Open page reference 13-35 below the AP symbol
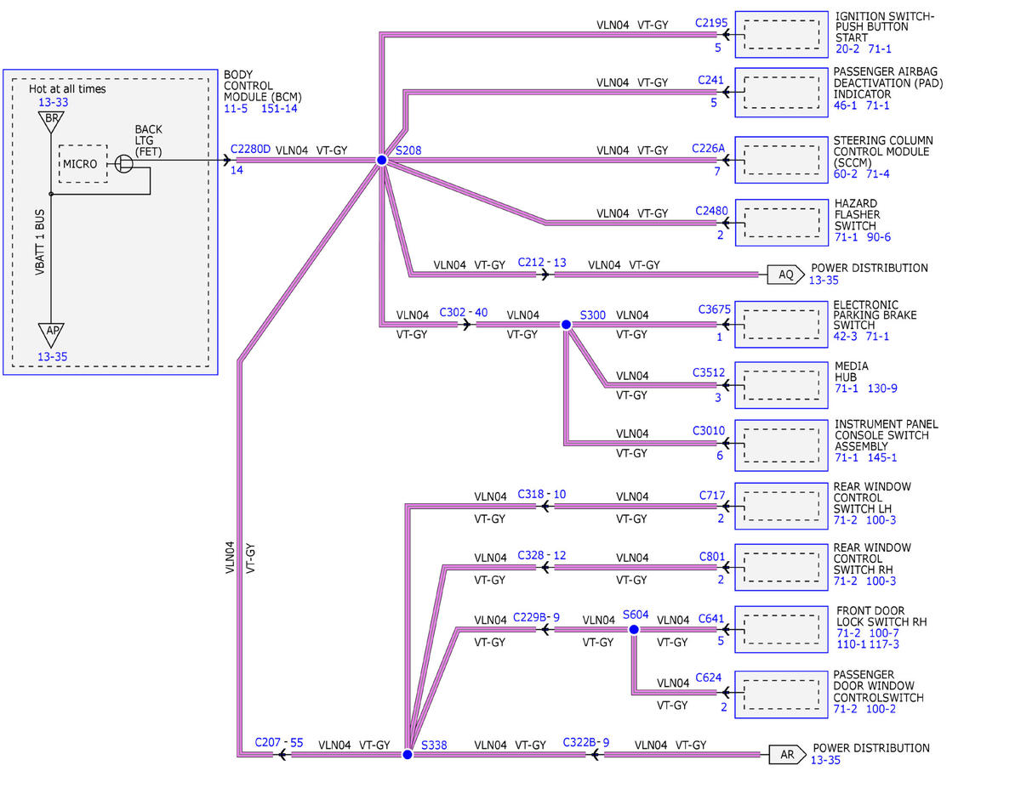Viewport: 1021px width, 788px height. (x=52, y=356)
